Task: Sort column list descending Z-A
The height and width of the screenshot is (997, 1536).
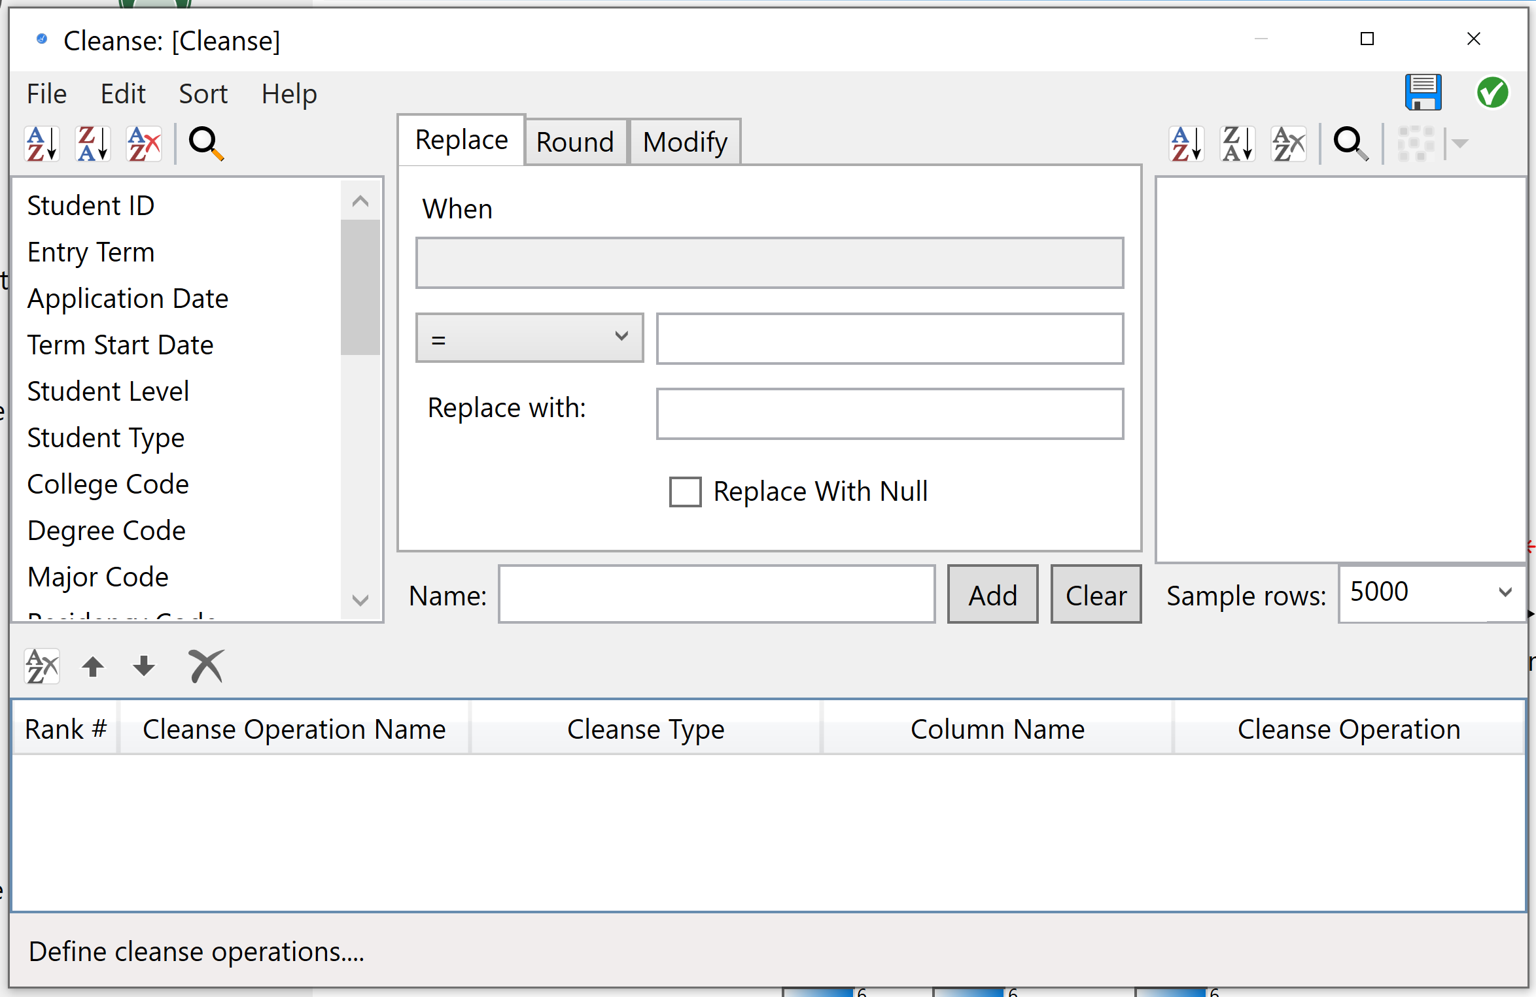Action: point(93,143)
